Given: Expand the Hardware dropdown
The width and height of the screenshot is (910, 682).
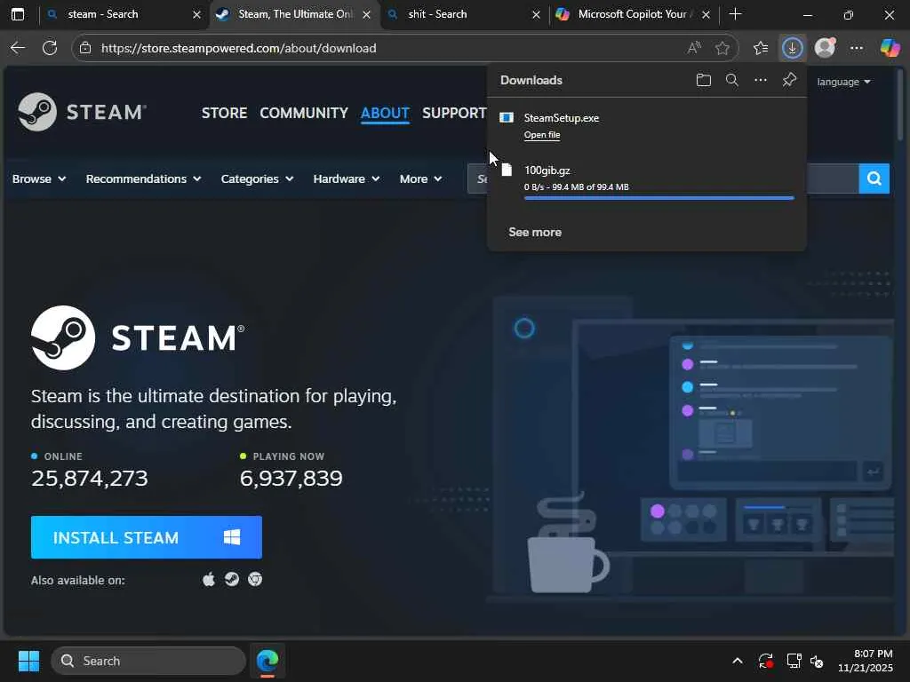Looking at the screenshot, I should pyautogui.click(x=347, y=178).
